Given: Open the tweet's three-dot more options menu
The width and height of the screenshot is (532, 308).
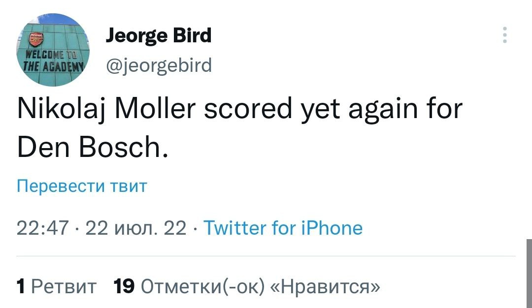Looking at the screenshot, I should click(504, 35).
